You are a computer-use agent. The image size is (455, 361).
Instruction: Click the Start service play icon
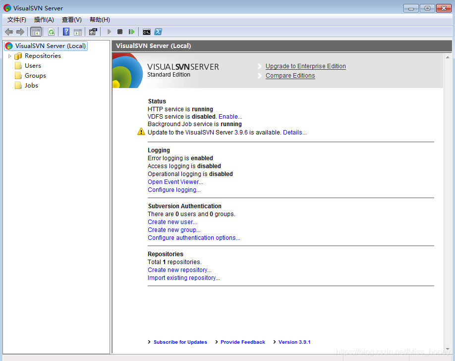coord(109,32)
